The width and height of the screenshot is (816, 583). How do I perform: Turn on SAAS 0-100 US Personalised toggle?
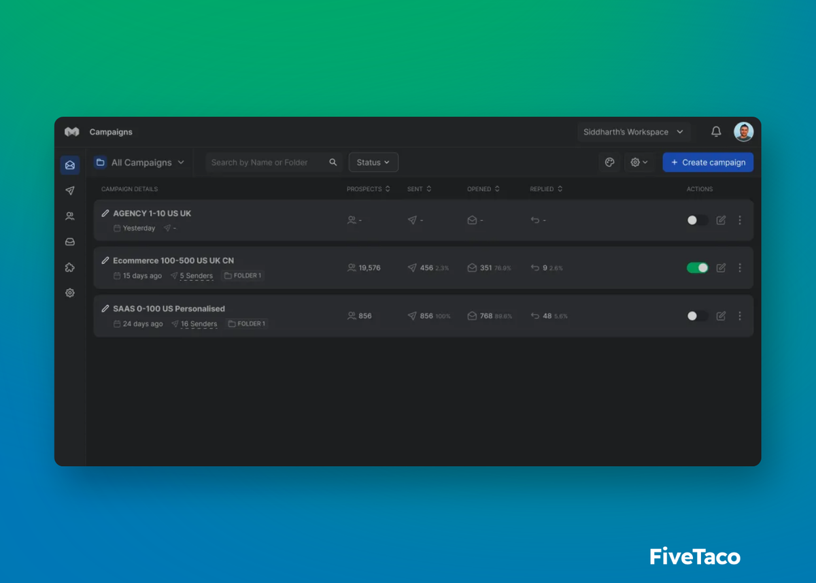pyautogui.click(x=697, y=316)
